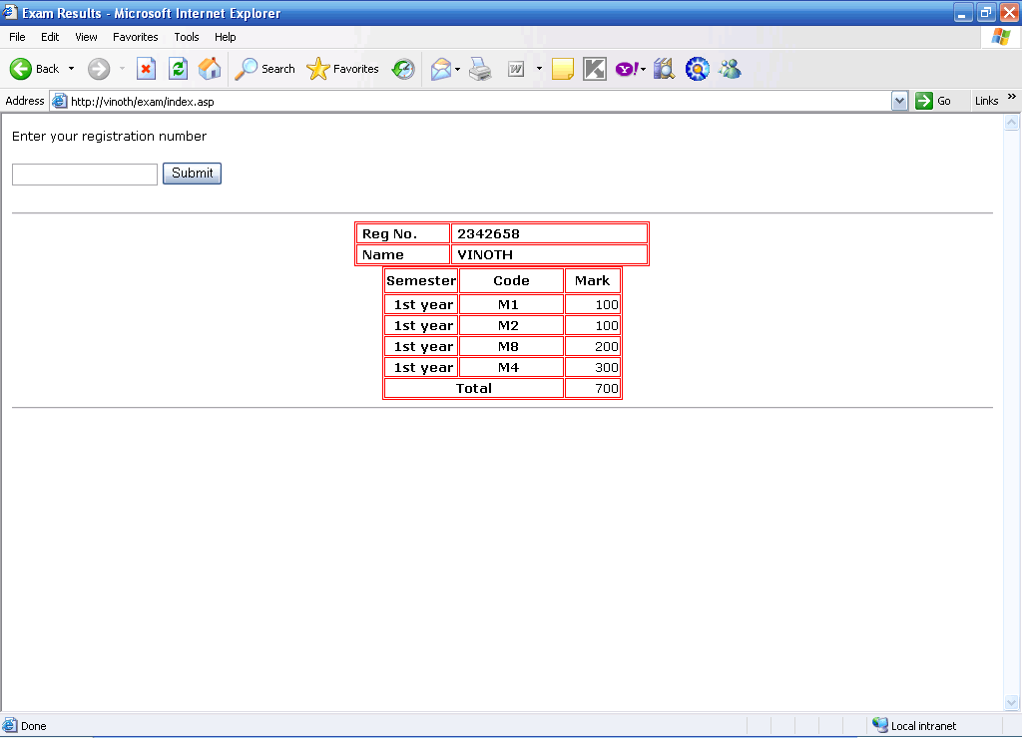1022x738 pixels.
Task: Open the Tools menu
Action: pos(187,37)
